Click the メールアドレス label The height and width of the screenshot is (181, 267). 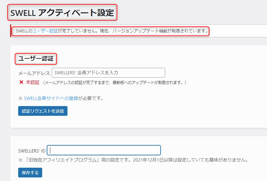tap(34, 73)
